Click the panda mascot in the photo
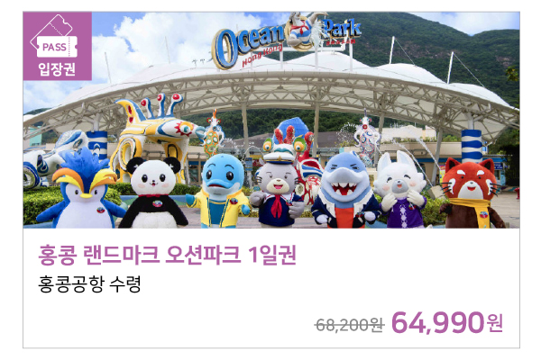 (x=153, y=193)
